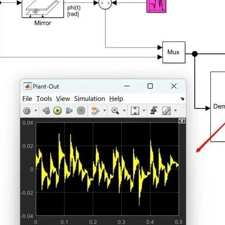Open the highlight Simulink block icon
Screen dimensions: 225x225
click(x=95, y=111)
